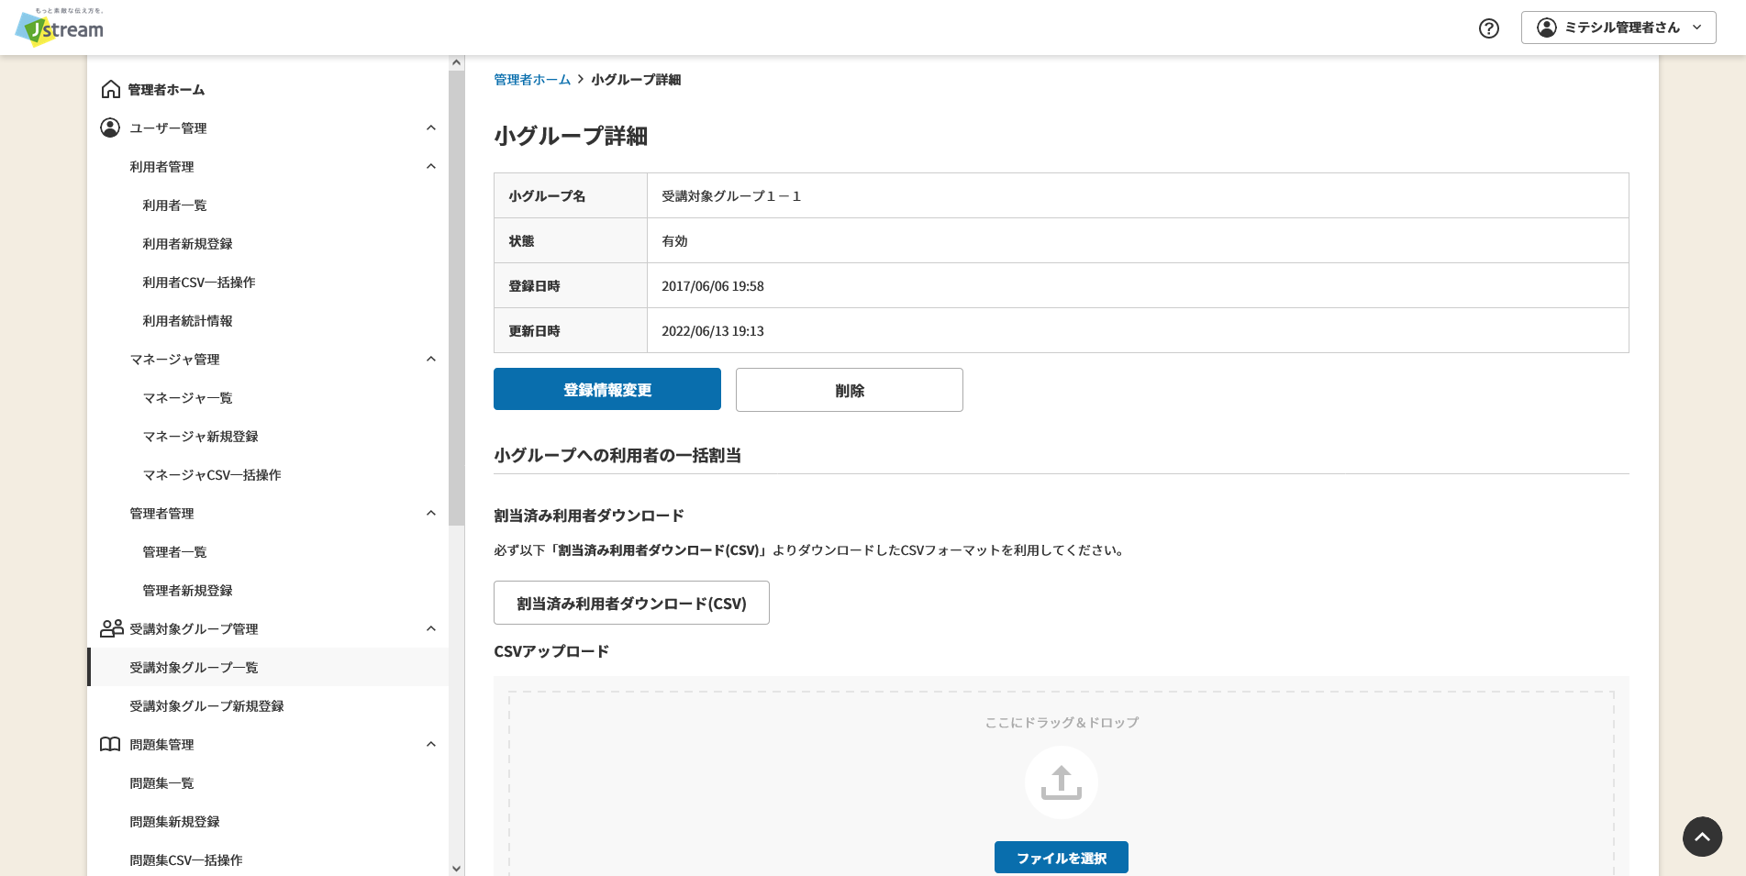1746x876 pixels.
Task: Open the ミテシル管理者さん account dropdown
Action: [x=1618, y=28]
